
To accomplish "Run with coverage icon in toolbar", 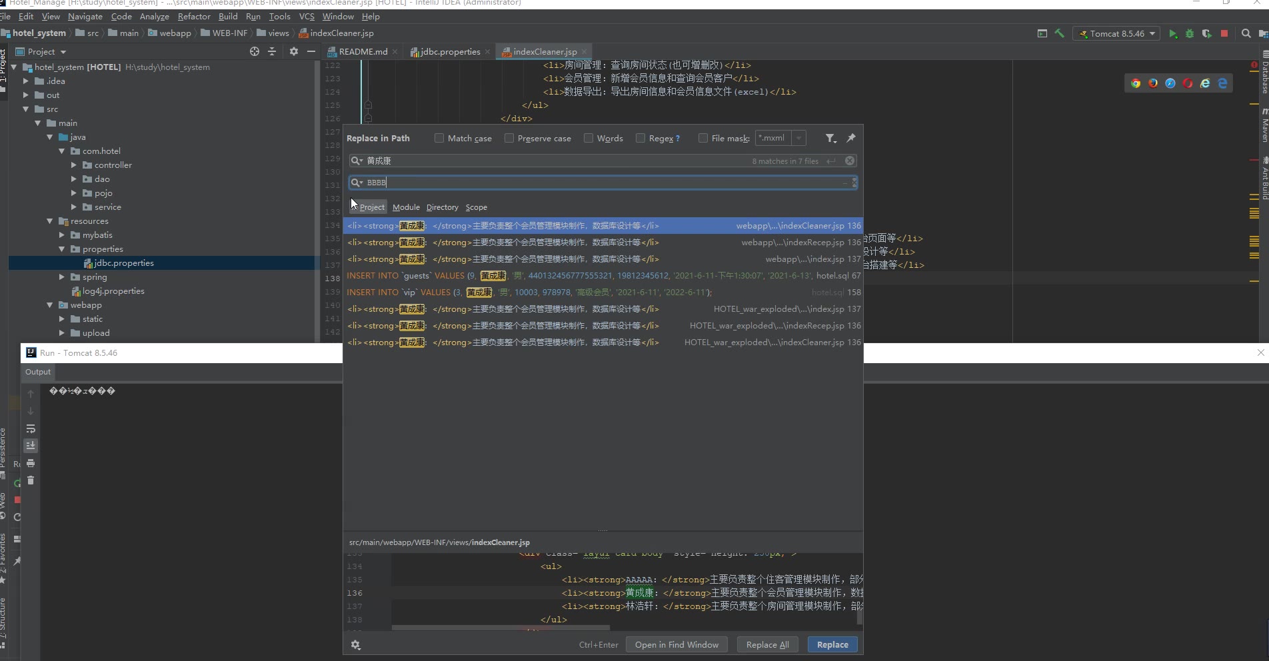I will [x=1207, y=33].
